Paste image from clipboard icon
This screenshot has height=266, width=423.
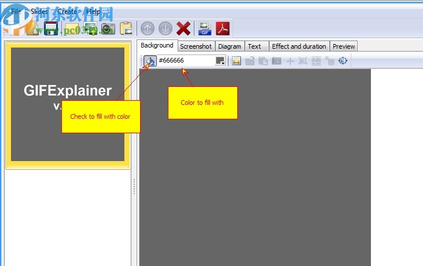point(126,28)
